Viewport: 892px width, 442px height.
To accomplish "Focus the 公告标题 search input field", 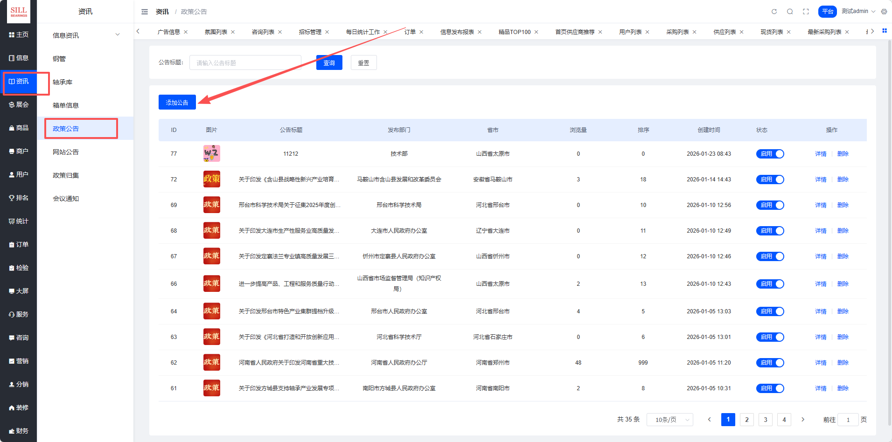I will [245, 63].
